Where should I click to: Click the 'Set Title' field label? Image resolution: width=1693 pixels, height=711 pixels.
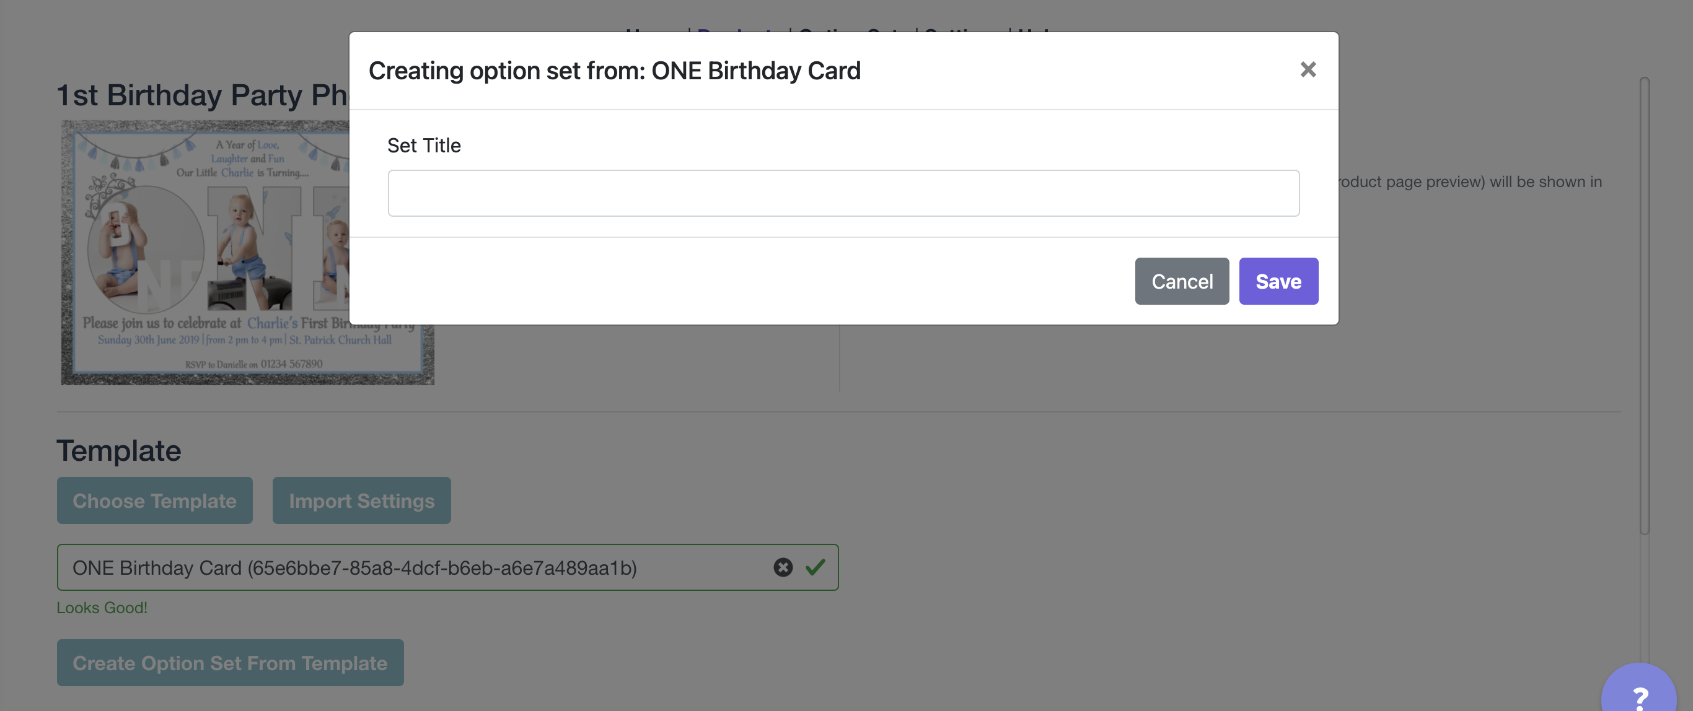point(424,146)
